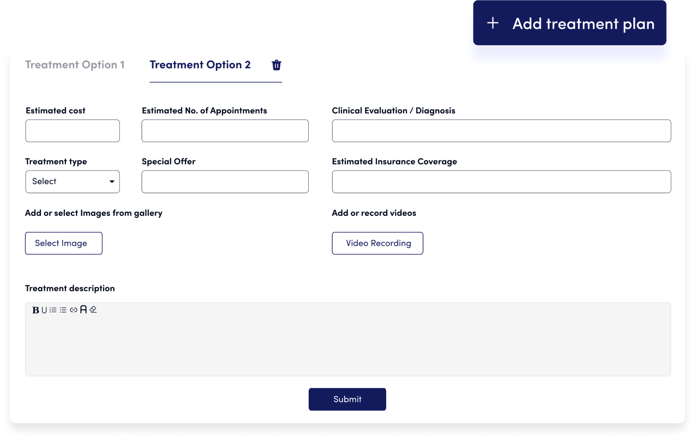Click Add treatment plan button
Image resolution: width=694 pixels, height=439 pixels.
click(x=570, y=23)
